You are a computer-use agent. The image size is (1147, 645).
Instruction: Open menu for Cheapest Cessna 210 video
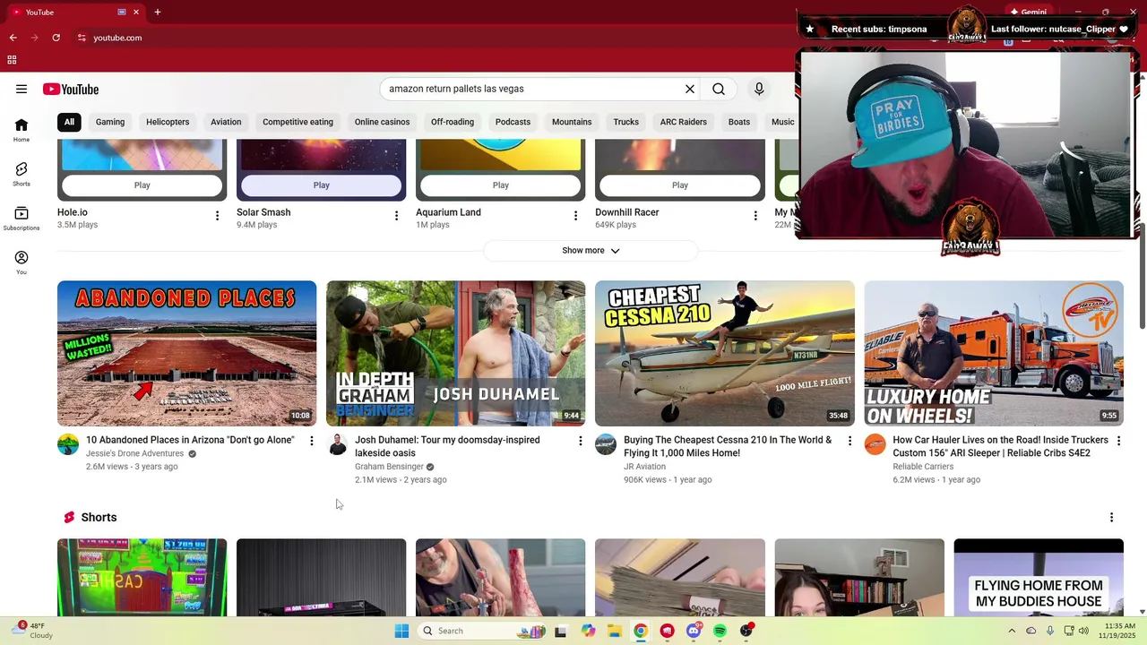[x=849, y=441]
